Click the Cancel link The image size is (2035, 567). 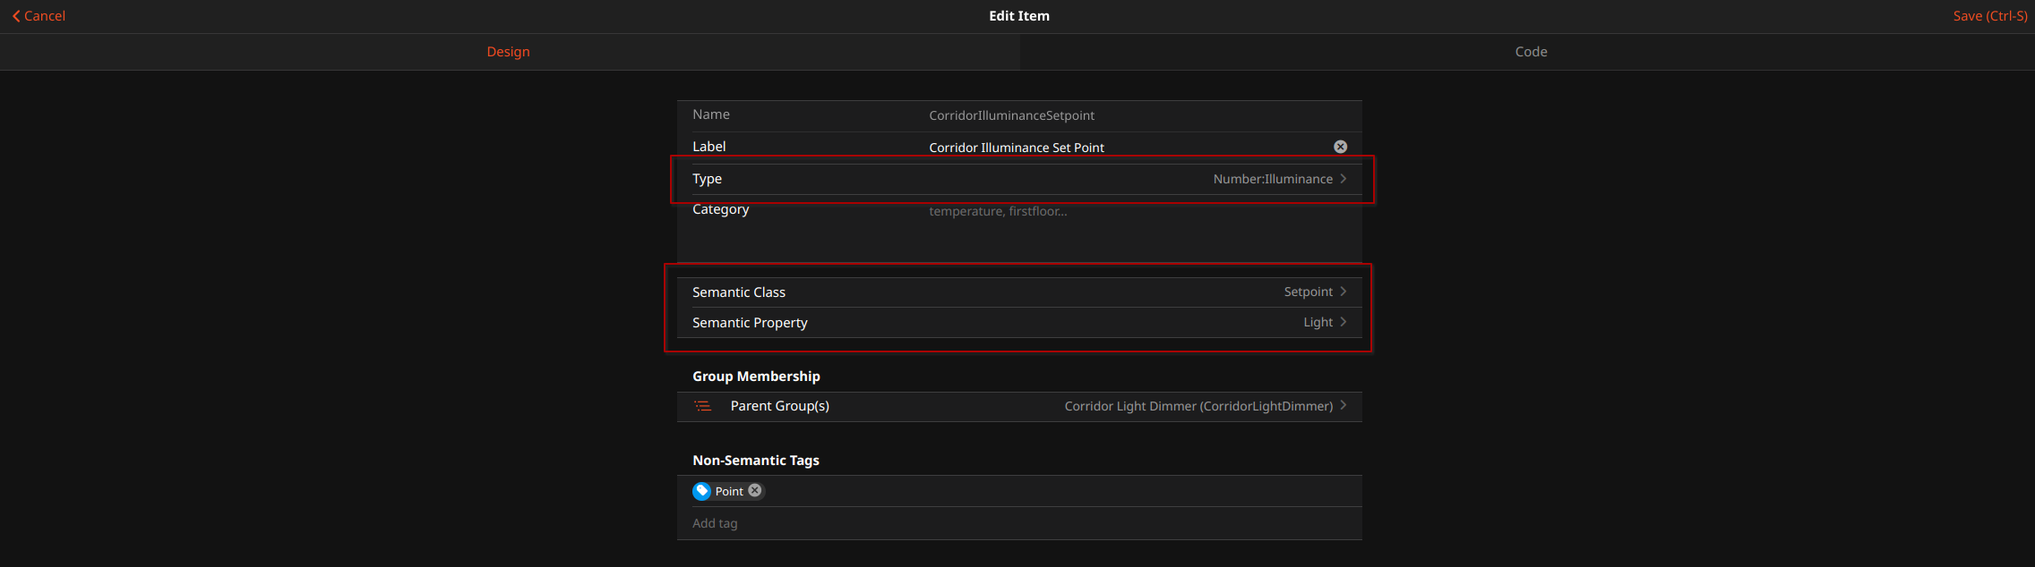pos(45,16)
